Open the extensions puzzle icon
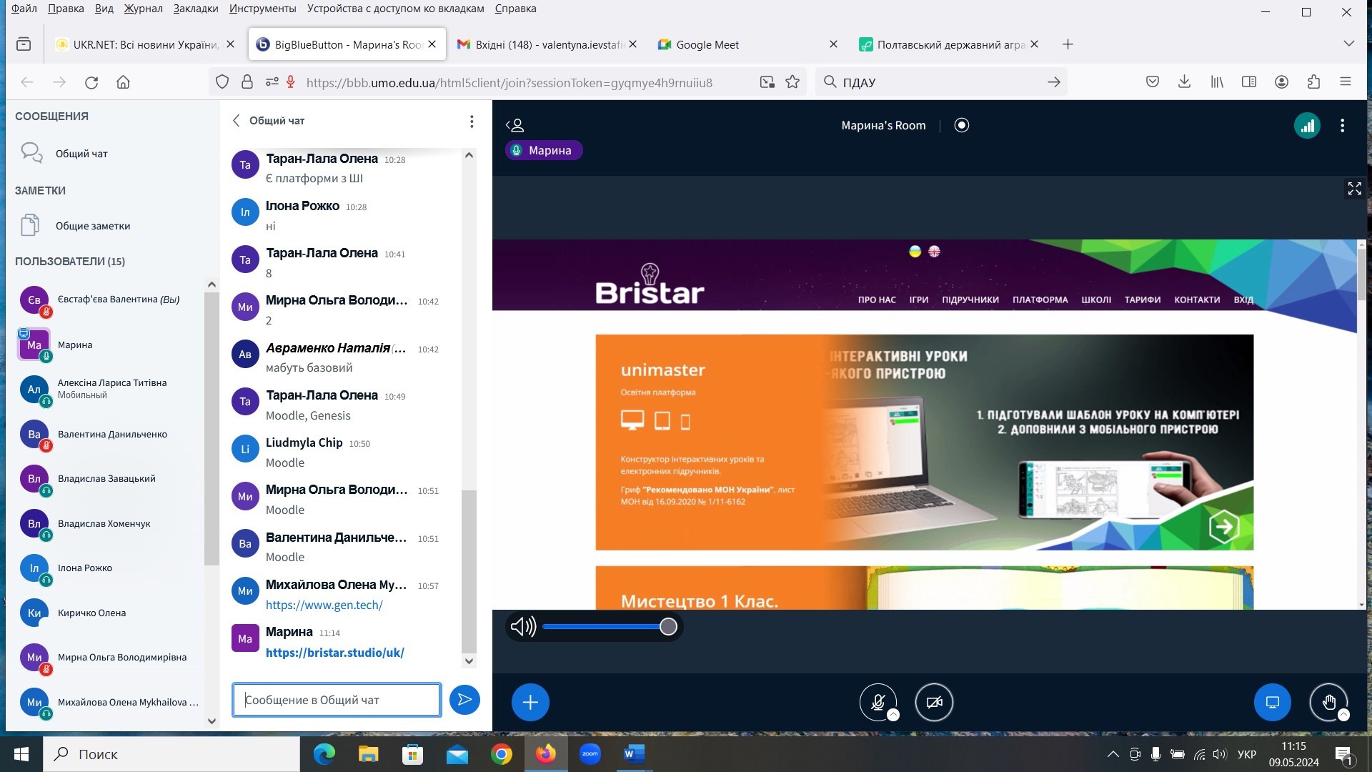The height and width of the screenshot is (772, 1372). [1313, 82]
